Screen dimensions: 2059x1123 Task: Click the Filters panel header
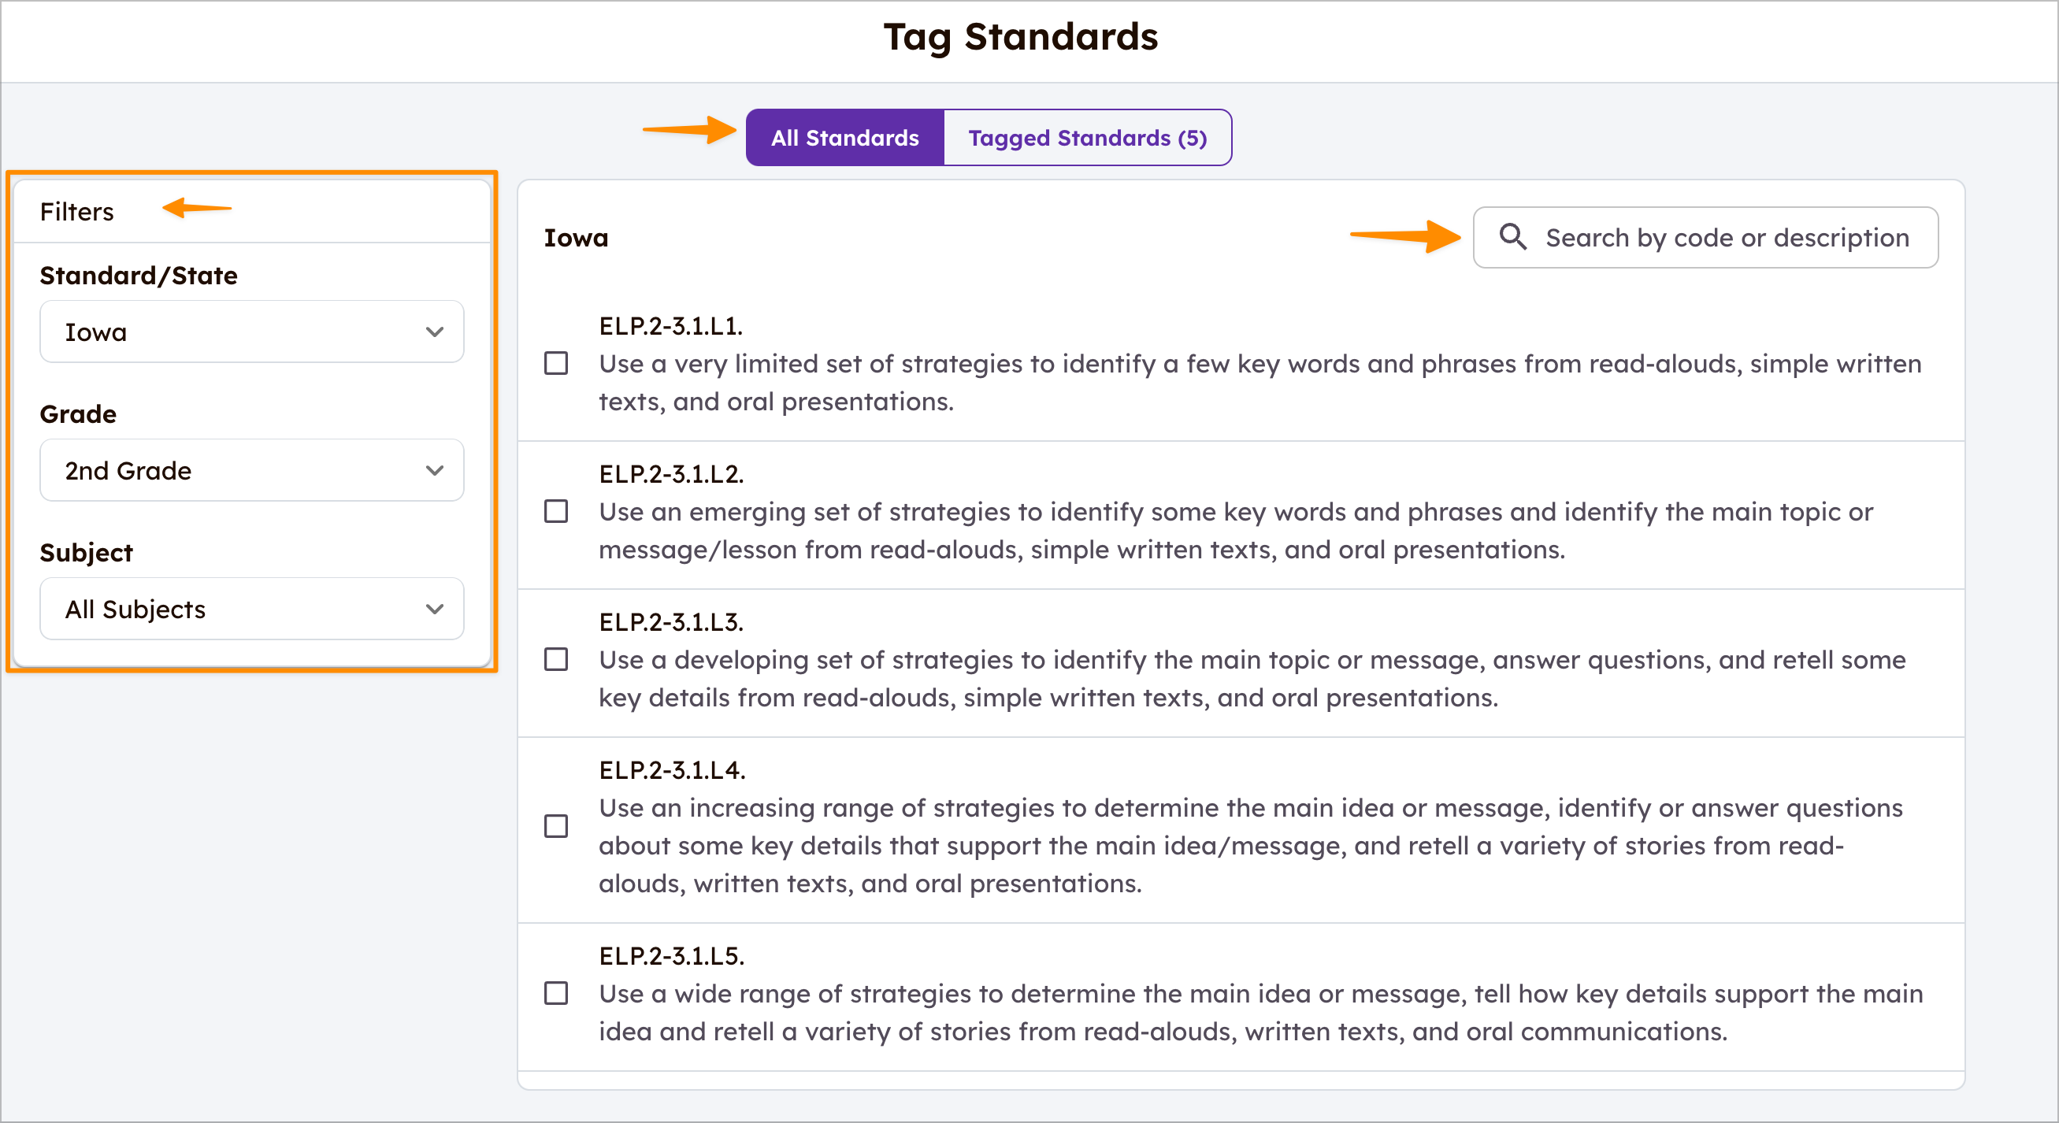coord(76,212)
